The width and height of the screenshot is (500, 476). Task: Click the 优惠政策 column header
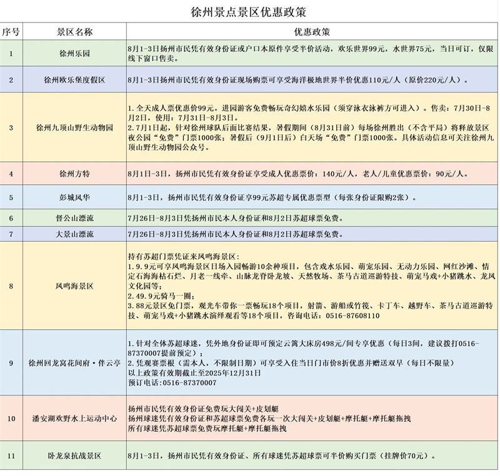click(x=311, y=32)
